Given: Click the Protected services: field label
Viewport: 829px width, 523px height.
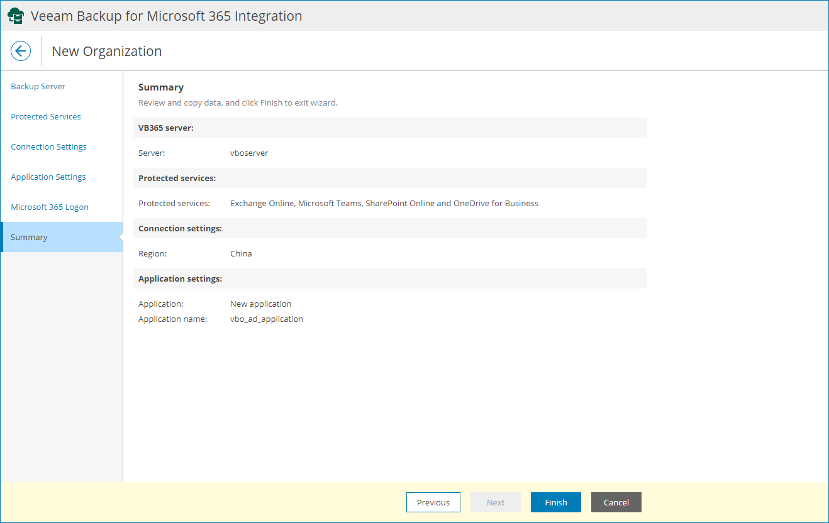Looking at the screenshot, I should click(174, 203).
